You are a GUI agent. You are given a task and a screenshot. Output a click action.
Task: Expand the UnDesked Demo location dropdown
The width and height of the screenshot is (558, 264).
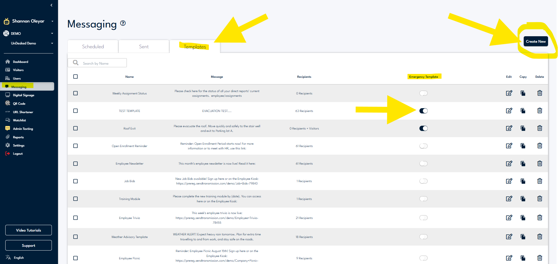pyautogui.click(x=52, y=43)
